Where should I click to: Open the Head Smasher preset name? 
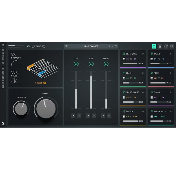tap(91, 46)
